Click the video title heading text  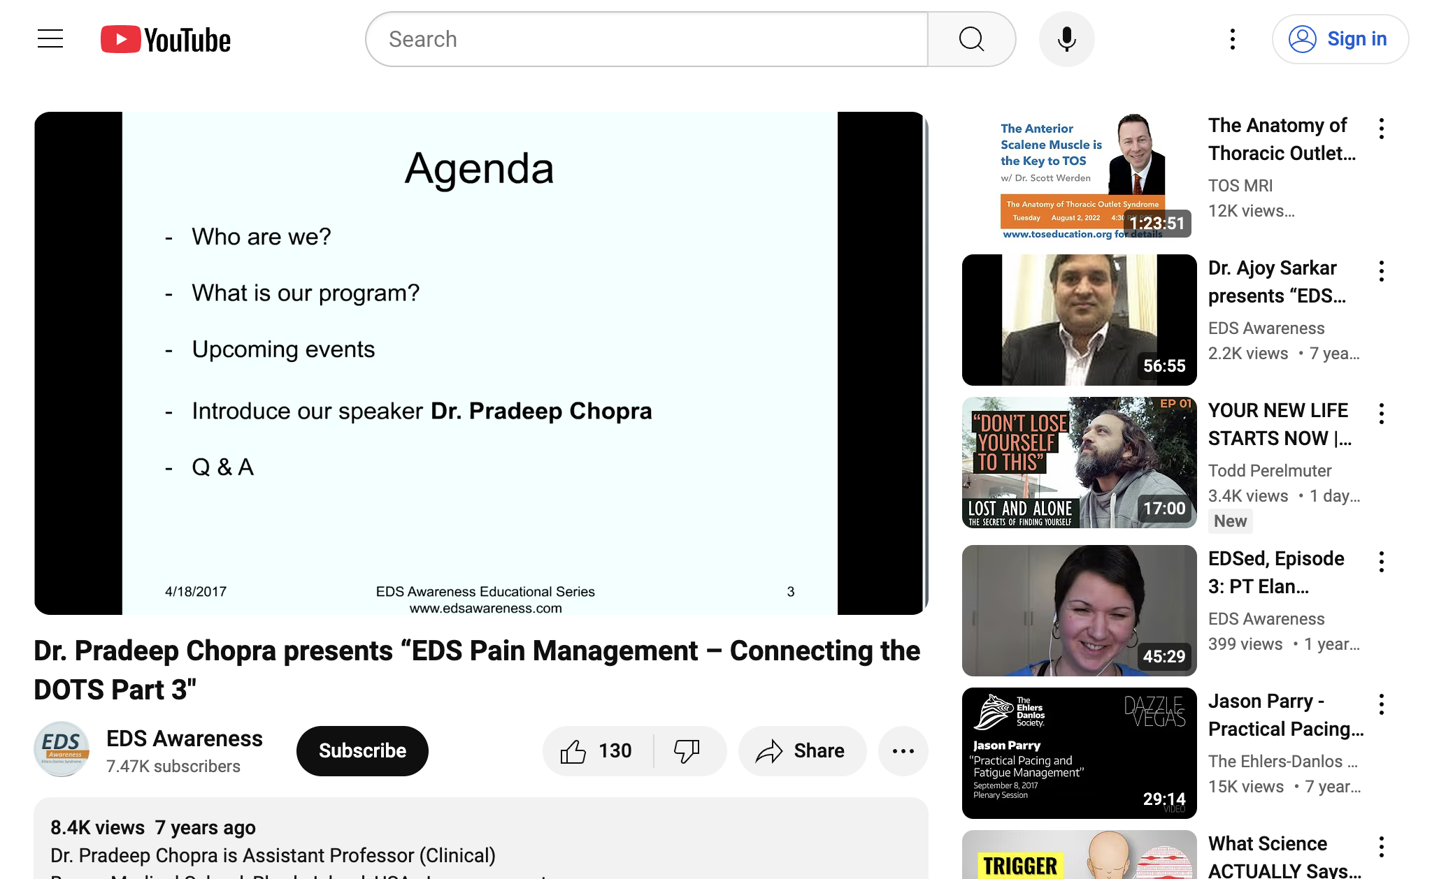(x=477, y=670)
